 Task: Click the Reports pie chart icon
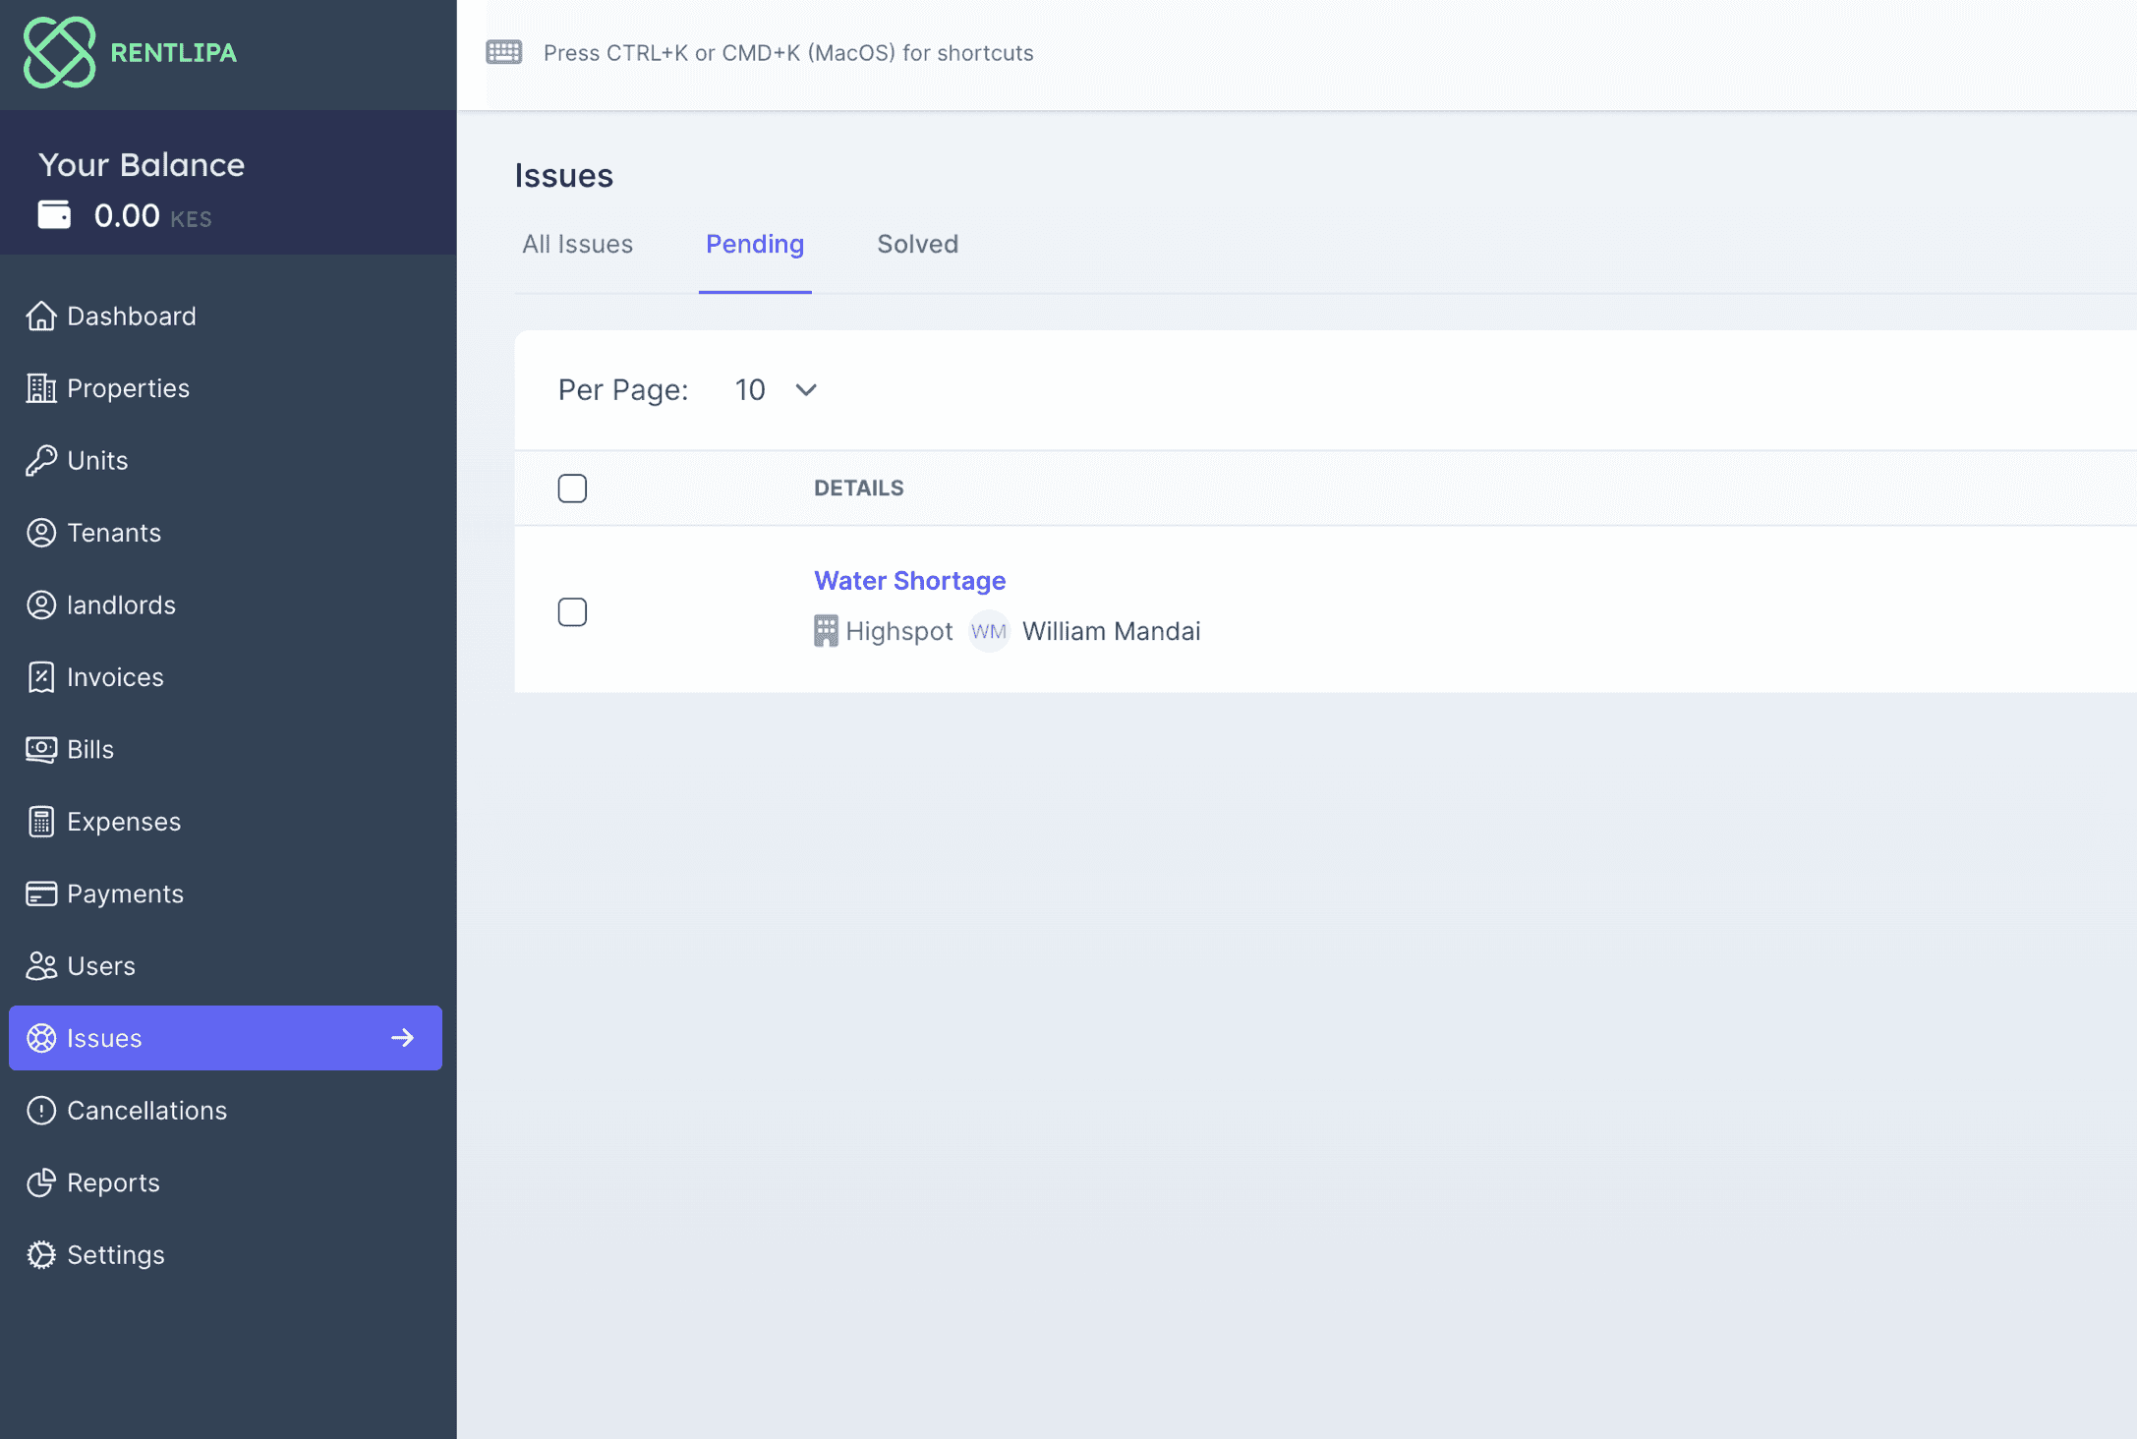tap(41, 1182)
